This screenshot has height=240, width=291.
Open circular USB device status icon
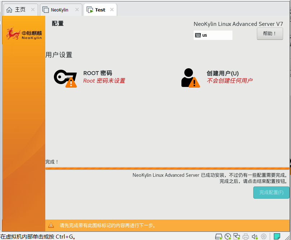click(264, 236)
